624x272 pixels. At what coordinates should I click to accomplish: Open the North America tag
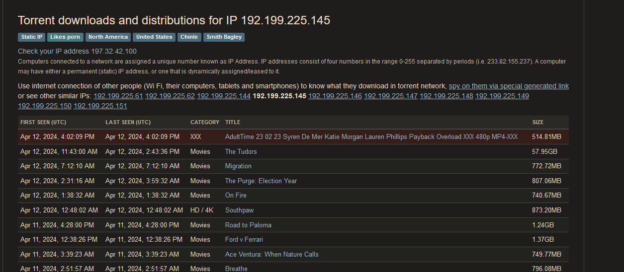[108, 37]
